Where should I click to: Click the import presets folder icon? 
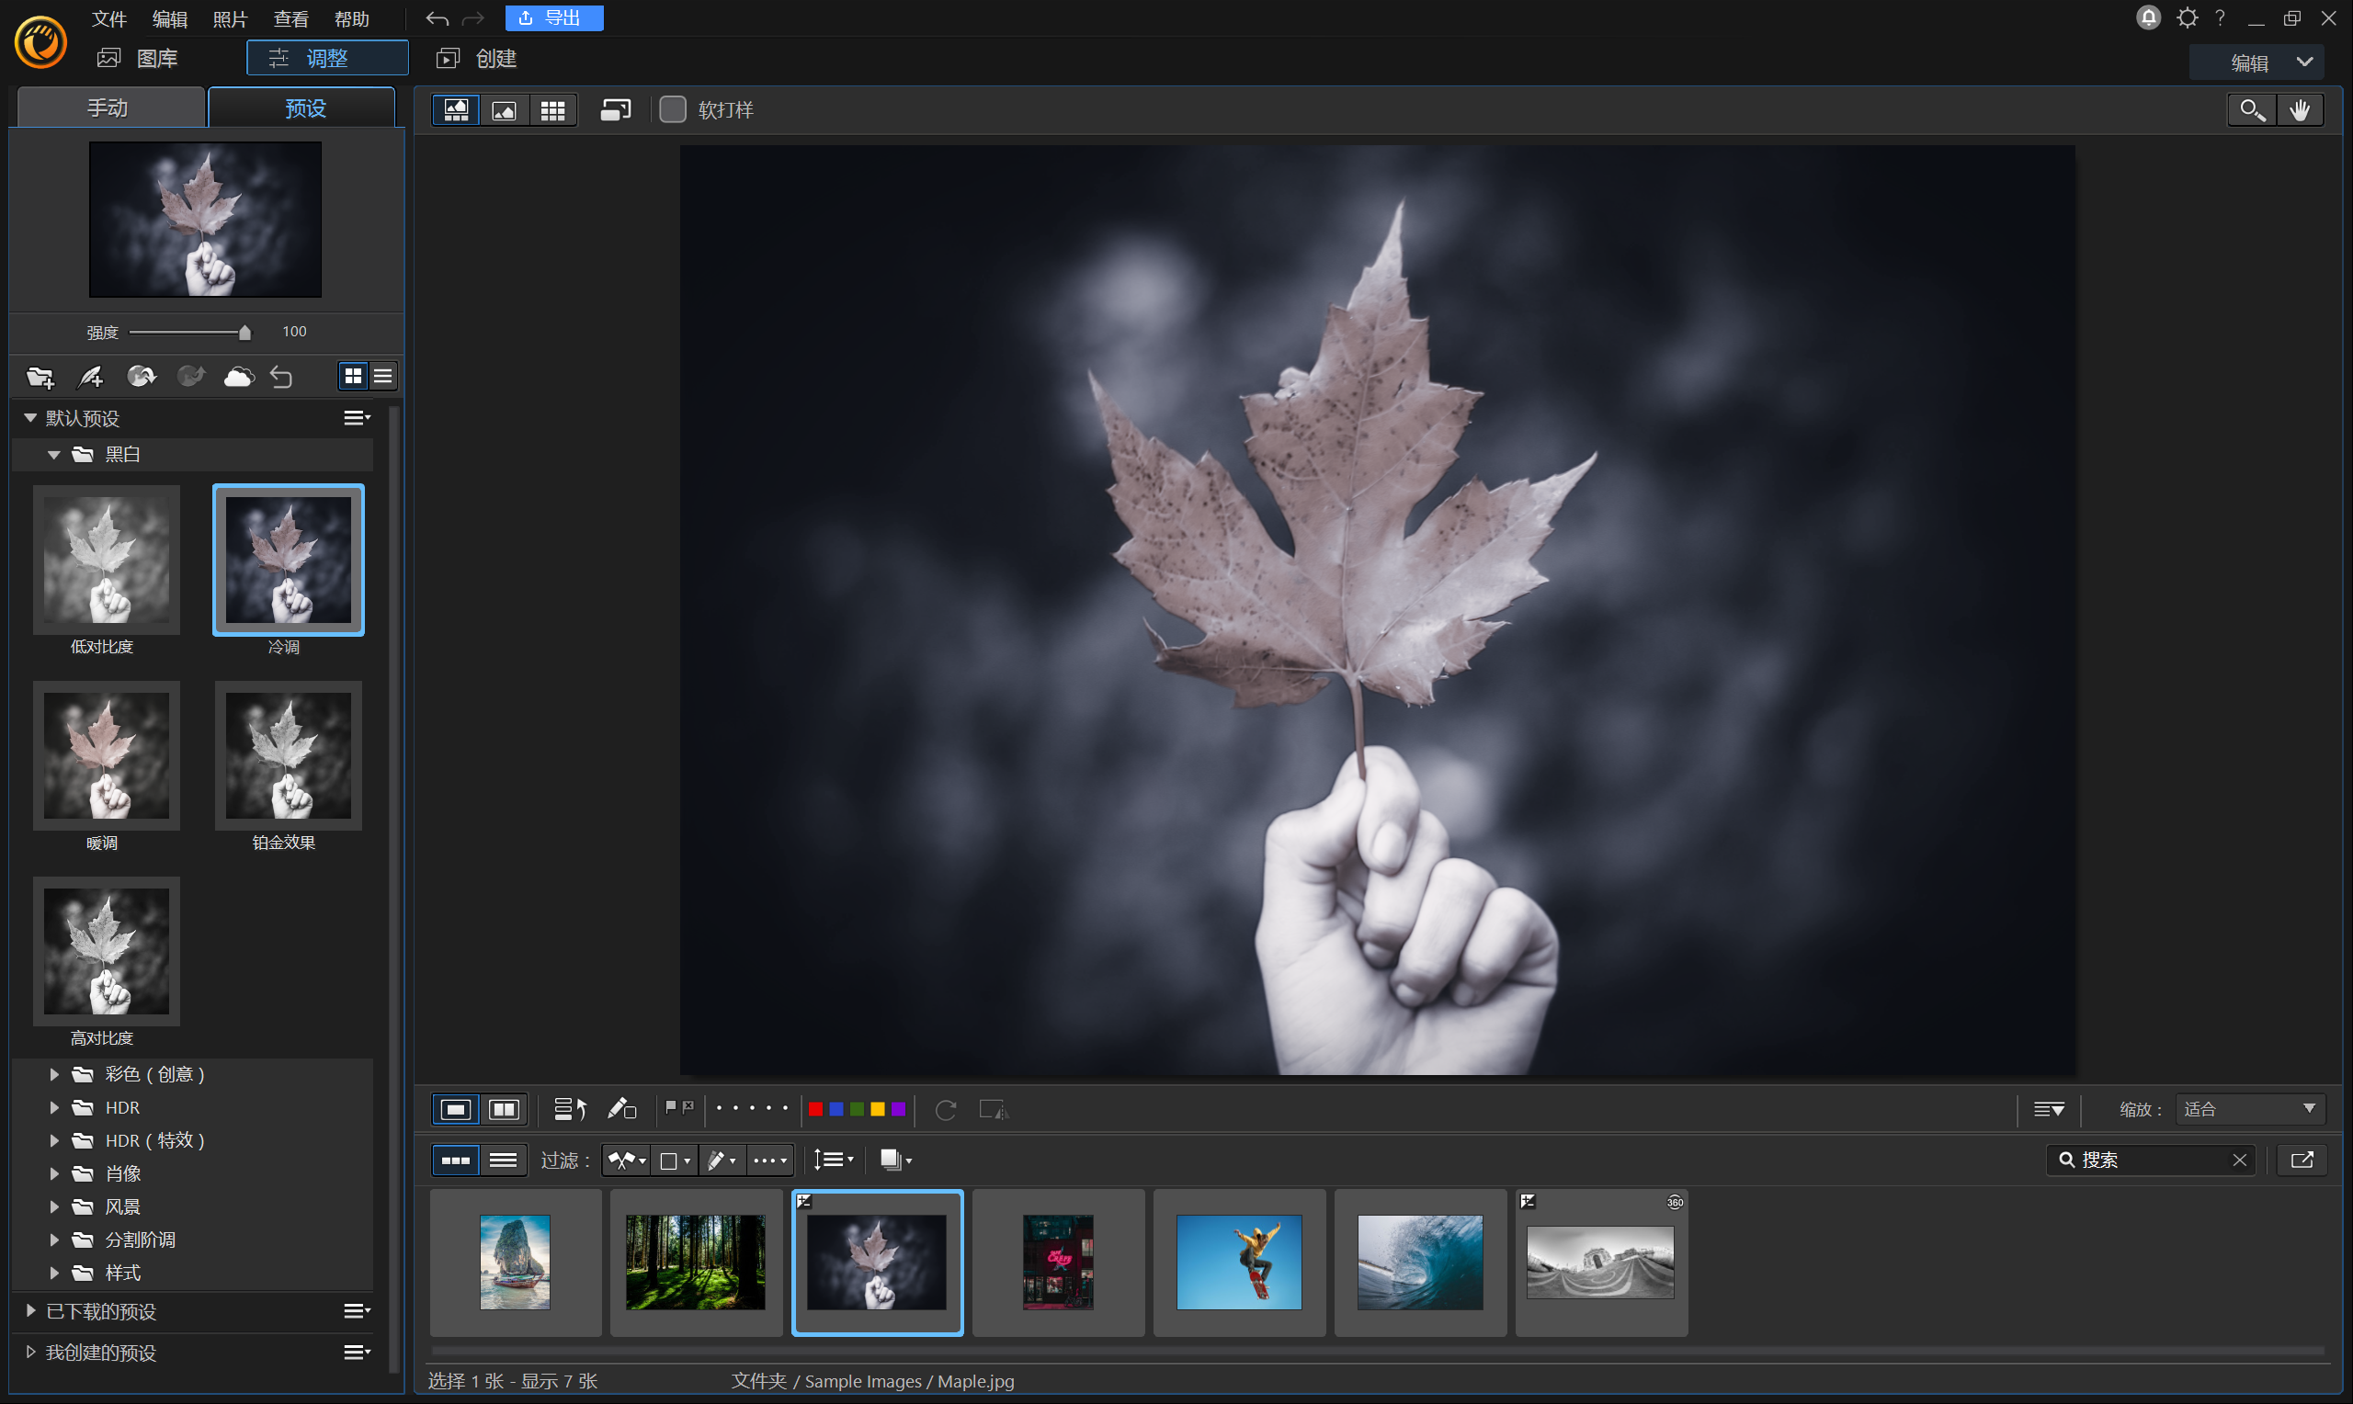tap(40, 378)
